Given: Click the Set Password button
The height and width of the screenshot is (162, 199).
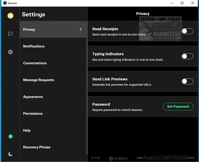Looking at the screenshot, I should tap(178, 107).
